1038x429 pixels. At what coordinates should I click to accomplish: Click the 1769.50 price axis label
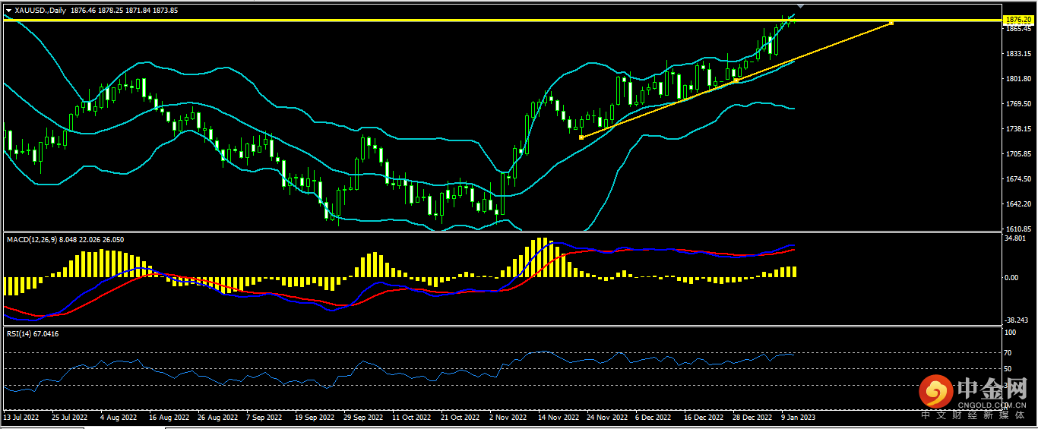tap(1017, 104)
